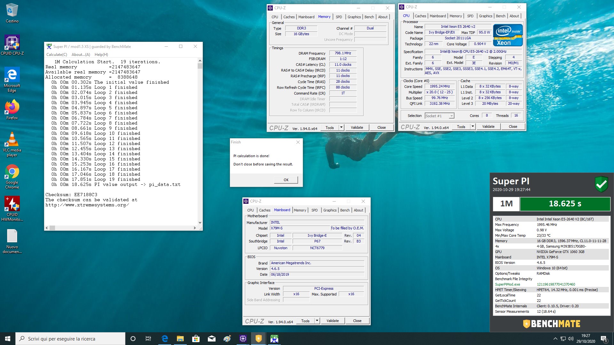Click Validate in Memory CPU-Z window
The image size is (614, 345).
pyautogui.click(x=357, y=127)
